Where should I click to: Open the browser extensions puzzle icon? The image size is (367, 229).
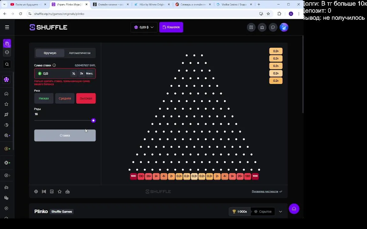(279, 14)
